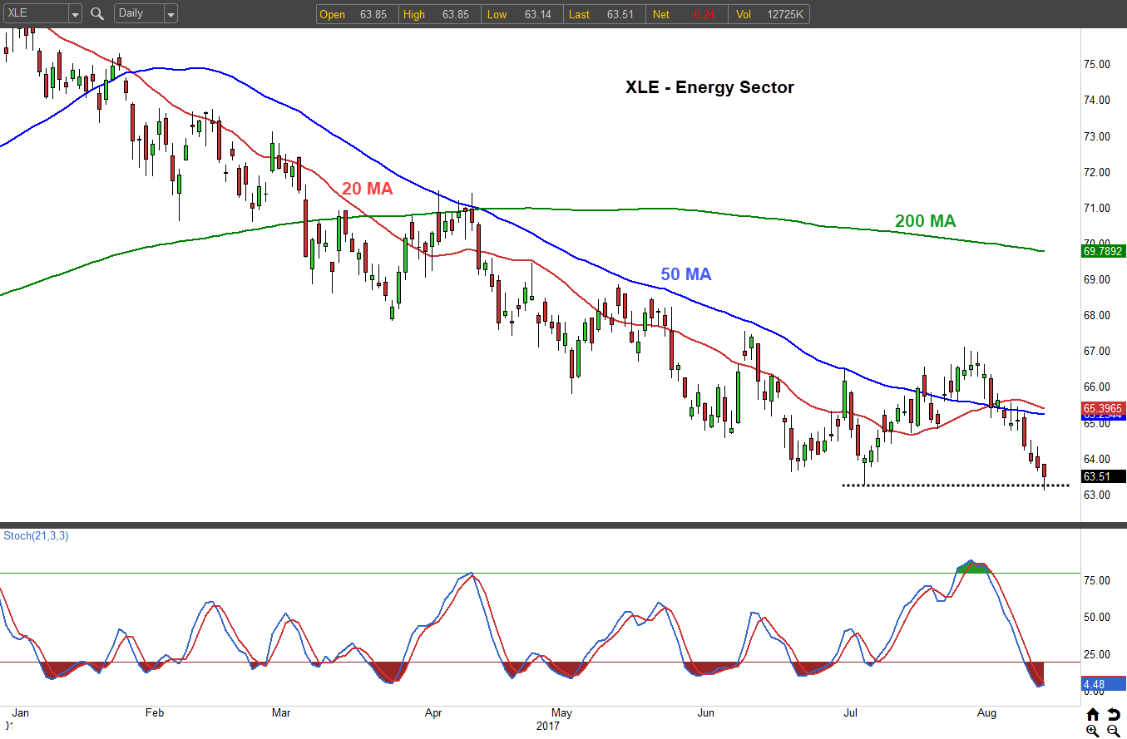This screenshot has height=739, width=1127.
Task: Click the Open price value in the quote bar
Action: click(x=373, y=14)
